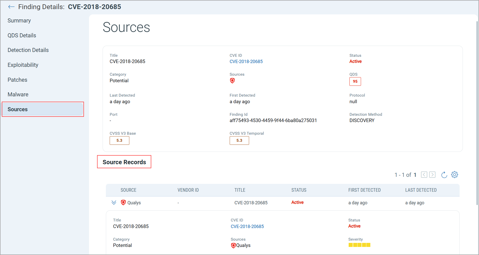Open CVE-2018-20685 link in top details card
This screenshot has height=255, width=479.
click(x=246, y=62)
